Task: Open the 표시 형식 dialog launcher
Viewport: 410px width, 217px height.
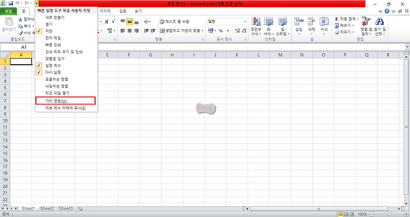Action: [245, 39]
